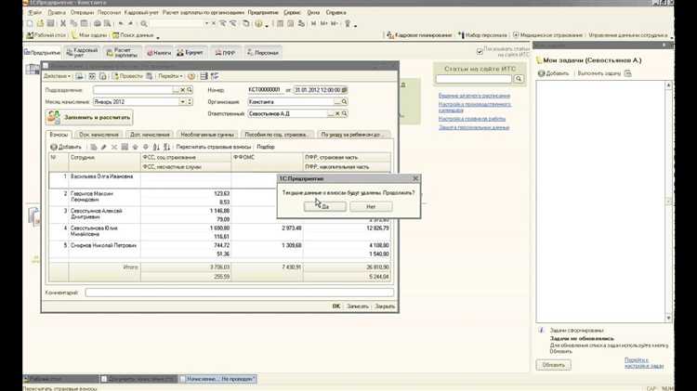Click the Undo arrow icon in main toolbar
The height and width of the screenshot is (391, 697).
pos(121,23)
